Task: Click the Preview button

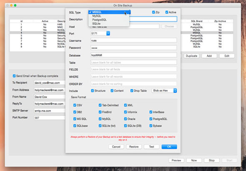Action: coord(176,160)
